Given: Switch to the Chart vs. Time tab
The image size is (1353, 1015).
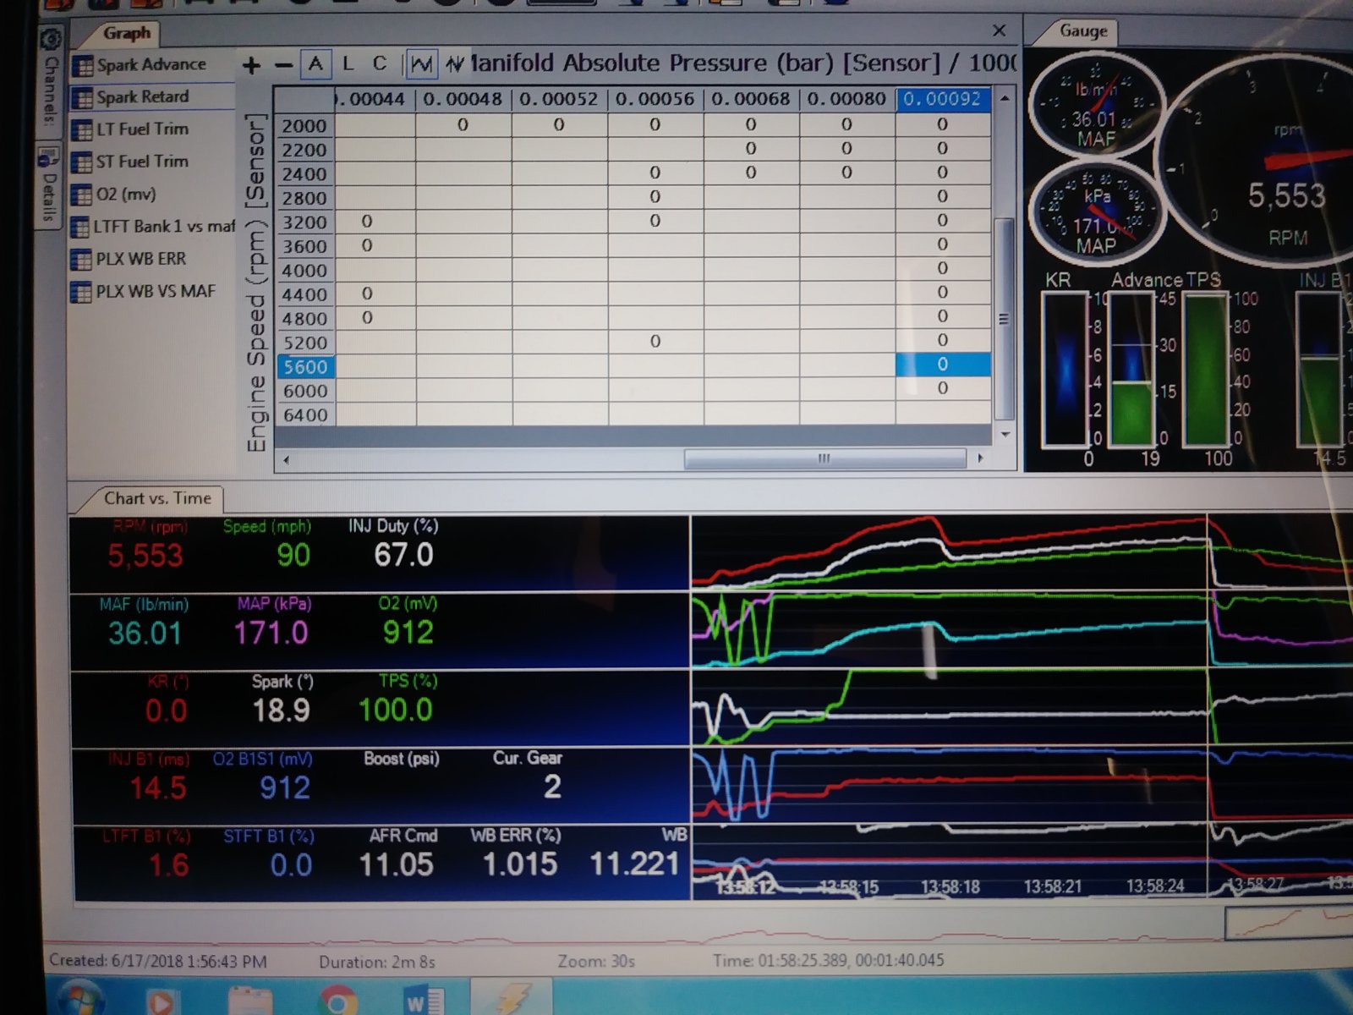Looking at the screenshot, I should 157,499.
